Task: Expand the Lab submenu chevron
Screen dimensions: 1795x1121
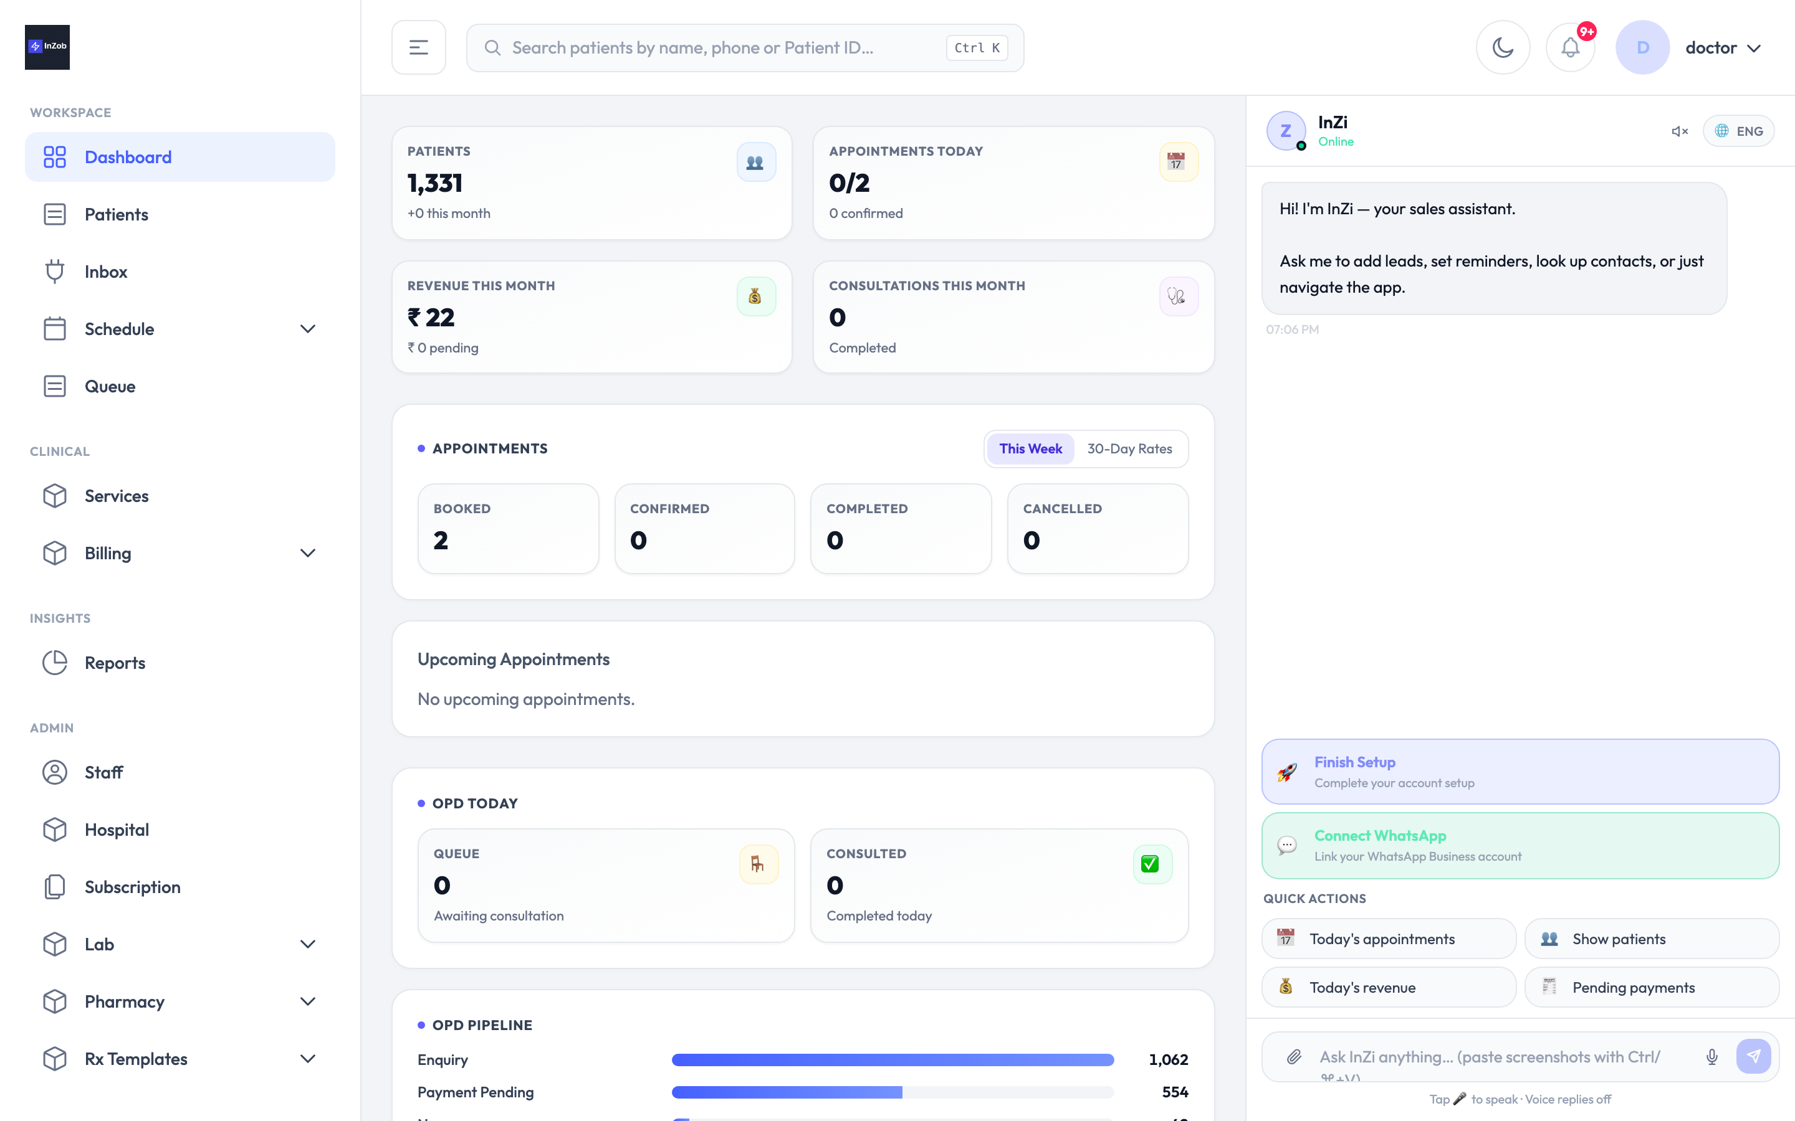Action: 308,944
